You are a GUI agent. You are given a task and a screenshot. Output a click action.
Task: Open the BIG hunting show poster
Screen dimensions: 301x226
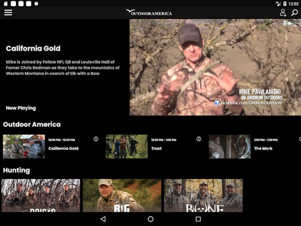coord(122,195)
